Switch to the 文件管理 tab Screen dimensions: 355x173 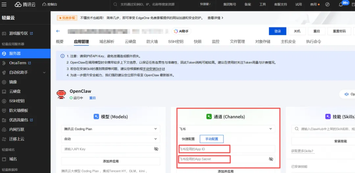pos(237,42)
